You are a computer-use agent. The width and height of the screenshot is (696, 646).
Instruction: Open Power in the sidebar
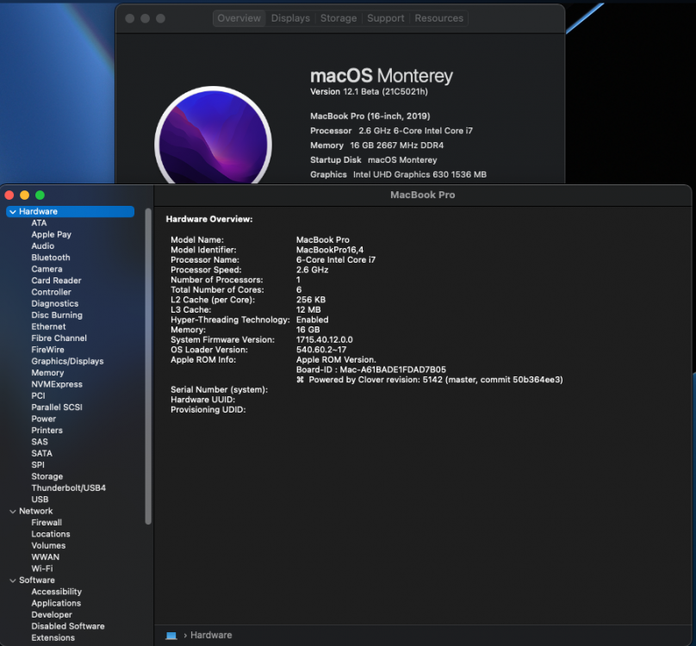43,419
